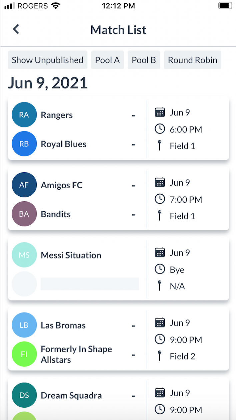Tap location pin icon beside Field 2
Viewport: 236px width, 420px height.
[160, 356]
